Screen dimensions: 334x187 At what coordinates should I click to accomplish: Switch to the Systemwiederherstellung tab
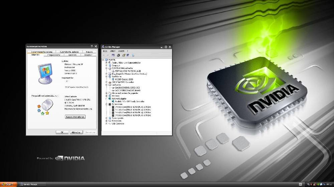[x=41, y=52]
